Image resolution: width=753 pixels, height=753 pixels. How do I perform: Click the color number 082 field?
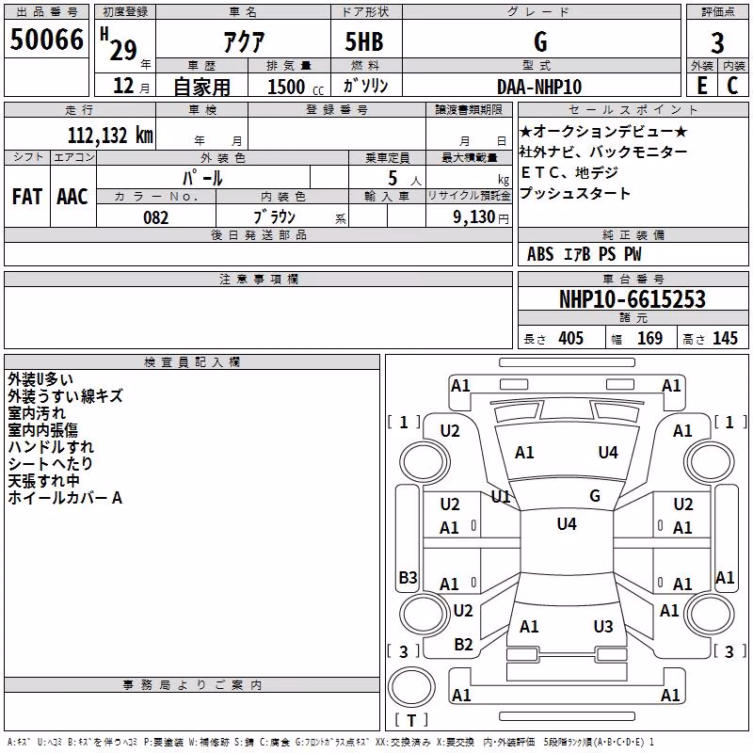156,217
